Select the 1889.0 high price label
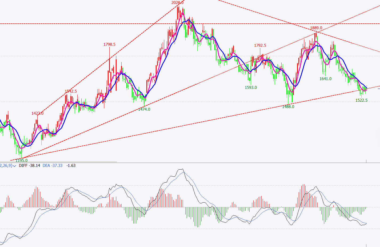 [x=316, y=28]
